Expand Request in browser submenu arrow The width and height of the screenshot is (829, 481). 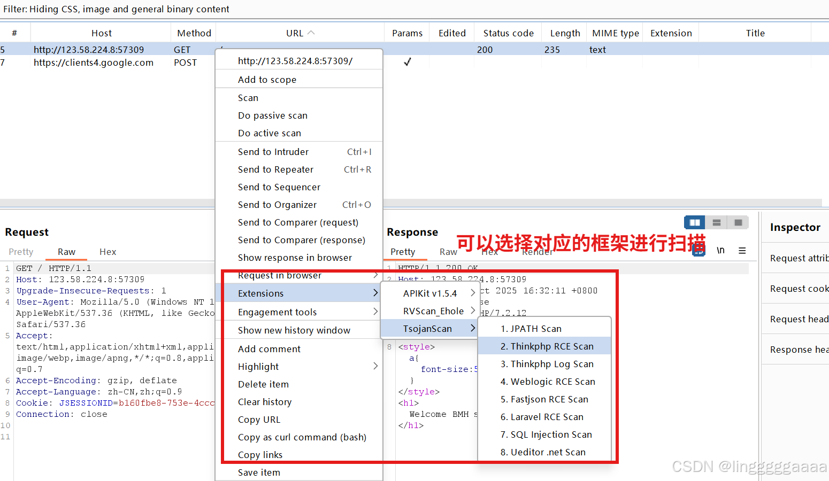point(375,275)
